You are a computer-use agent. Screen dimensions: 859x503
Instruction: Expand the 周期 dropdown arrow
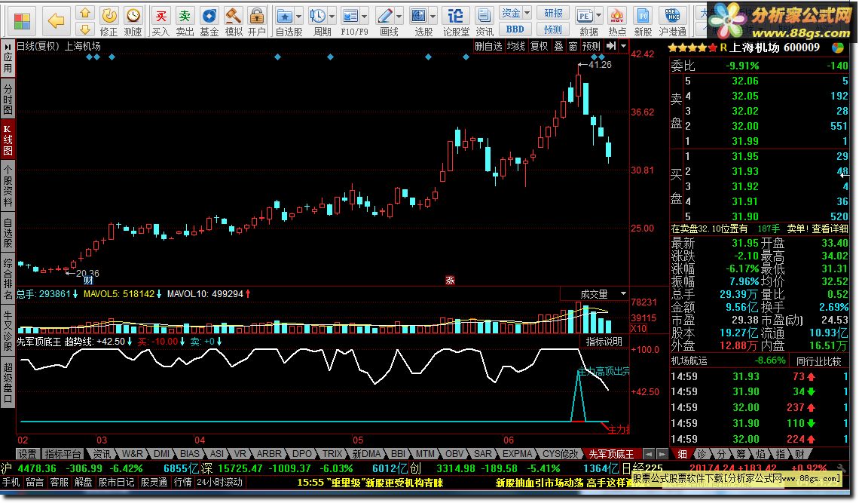pos(332,17)
